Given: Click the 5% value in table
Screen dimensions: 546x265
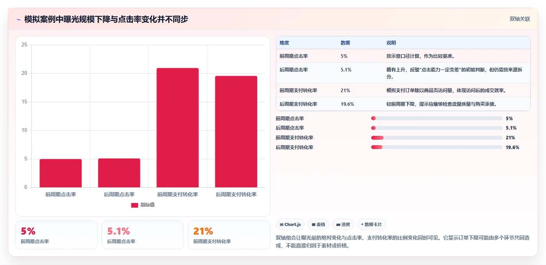Looking at the screenshot, I should (x=344, y=56).
